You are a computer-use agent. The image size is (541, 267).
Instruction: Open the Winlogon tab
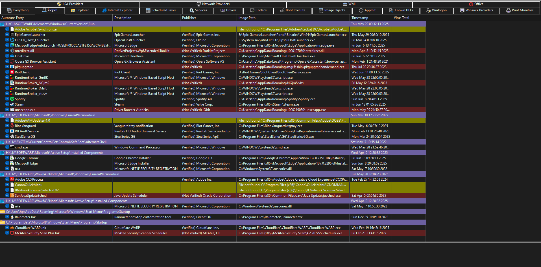(x=437, y=10)
